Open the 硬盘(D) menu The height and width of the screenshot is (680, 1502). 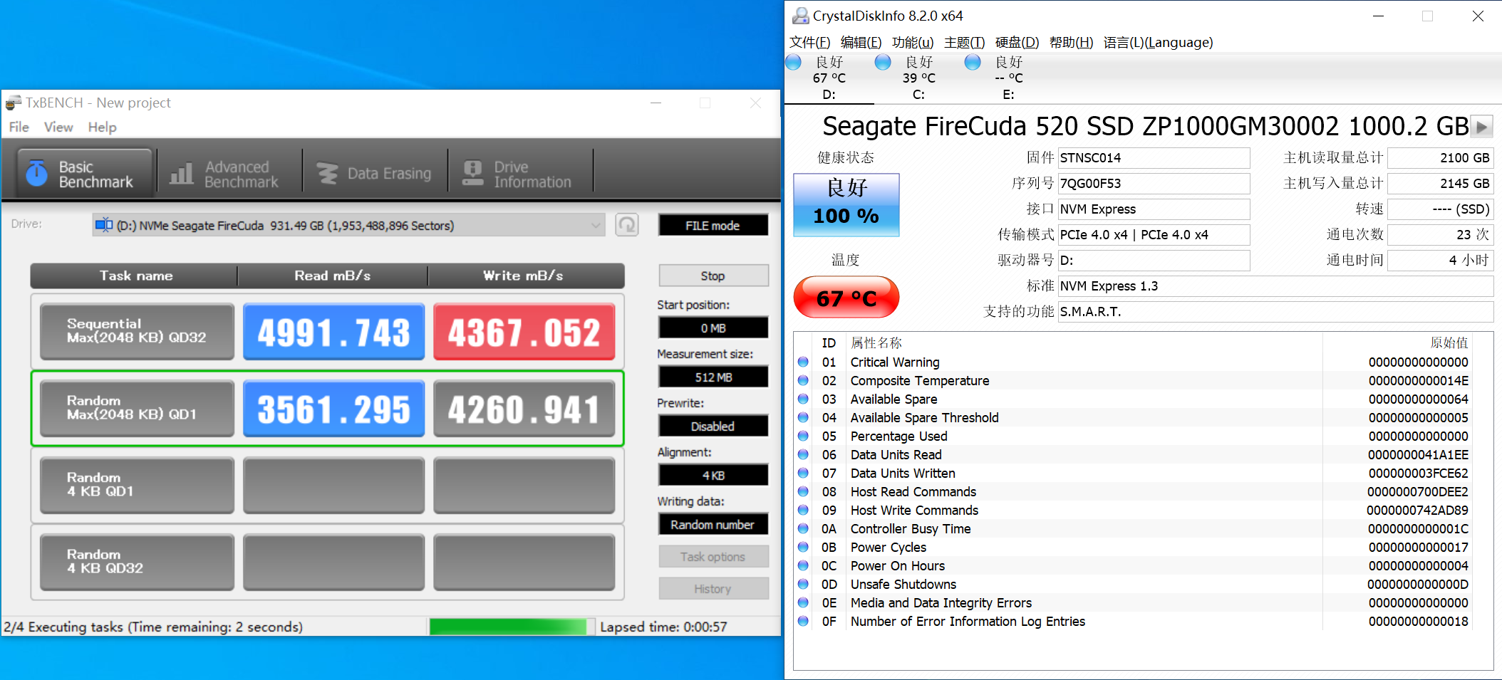click(x=1017, y=42)
